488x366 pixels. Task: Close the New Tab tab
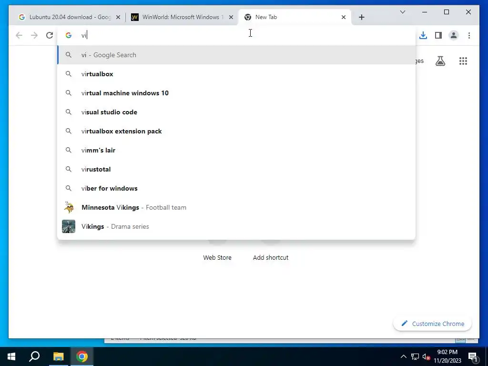click(344, 17)
